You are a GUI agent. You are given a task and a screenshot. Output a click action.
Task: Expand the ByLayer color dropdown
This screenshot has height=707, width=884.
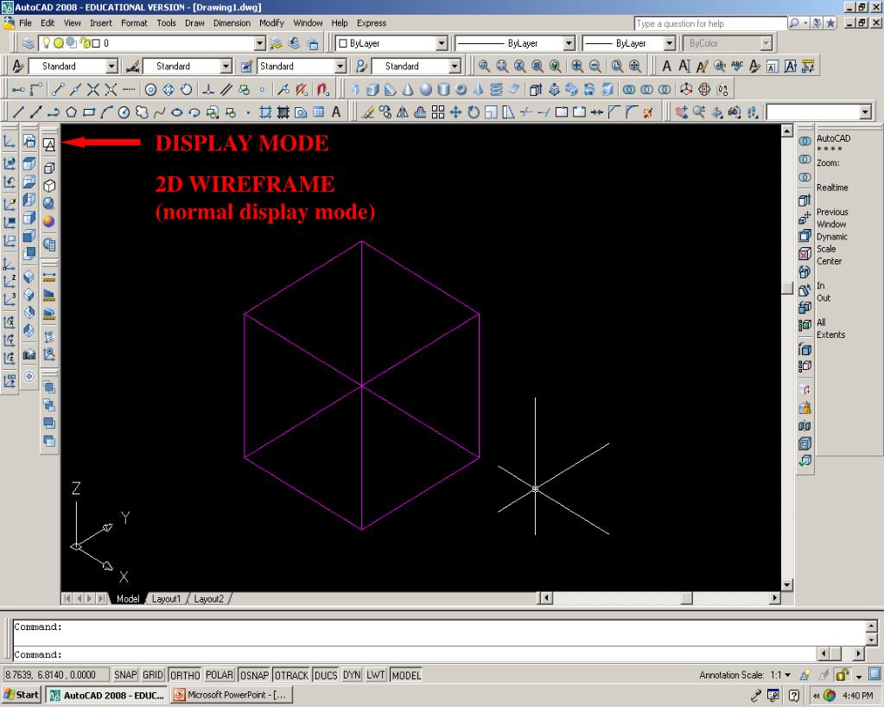tap(442, 43)
